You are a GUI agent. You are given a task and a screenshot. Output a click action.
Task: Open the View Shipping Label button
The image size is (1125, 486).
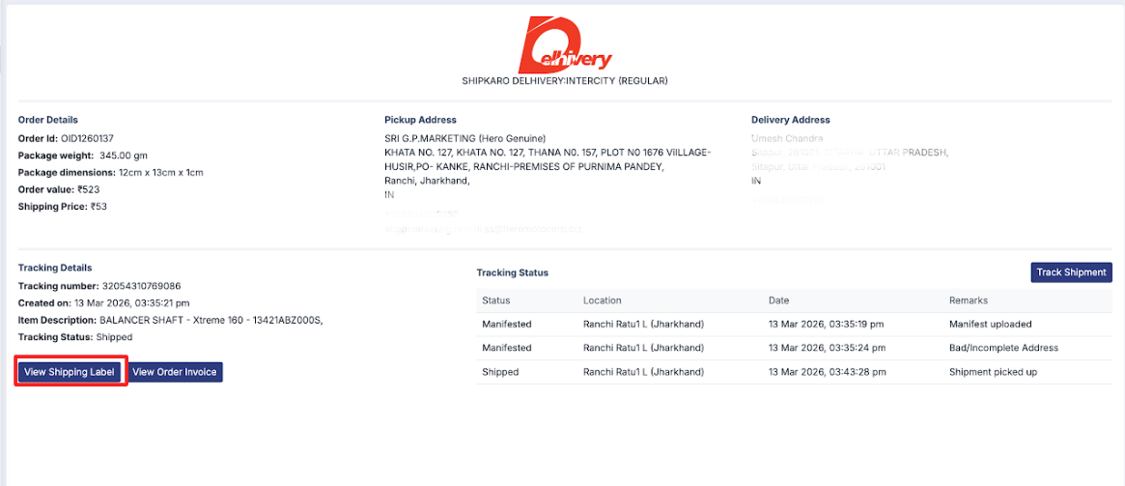coord(70,372)
